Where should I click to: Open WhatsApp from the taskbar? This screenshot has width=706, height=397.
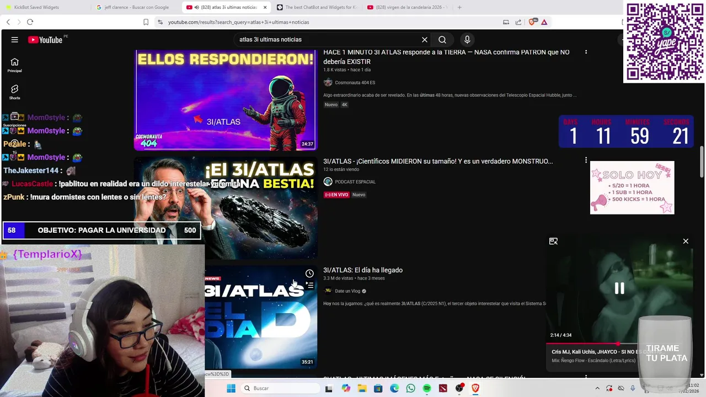click(410, 388)
